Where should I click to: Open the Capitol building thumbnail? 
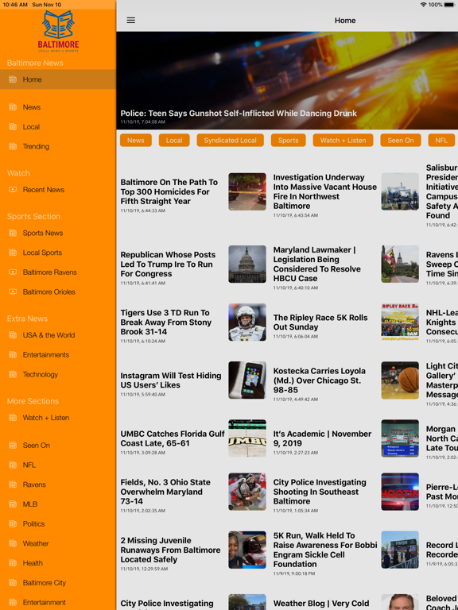pos(247,264)
